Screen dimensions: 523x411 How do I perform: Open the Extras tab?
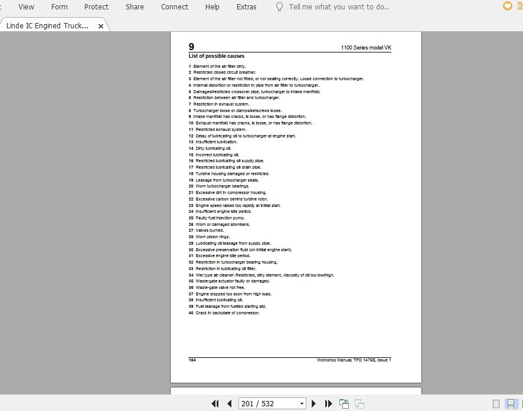[247, 6]
